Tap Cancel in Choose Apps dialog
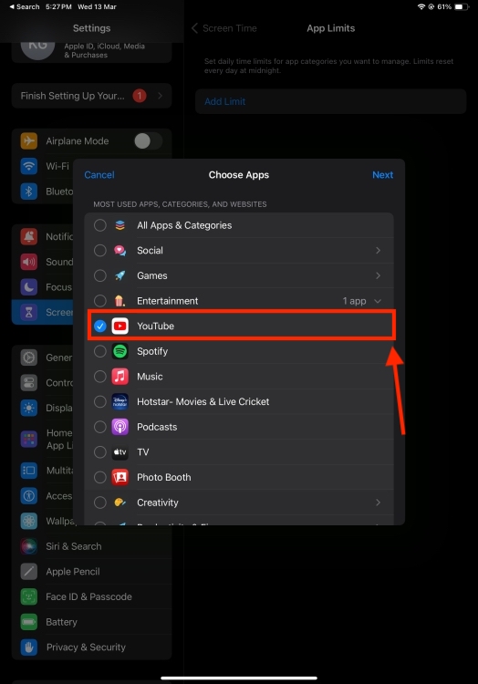Screen dimensions: 478x684 coord(99,175)
